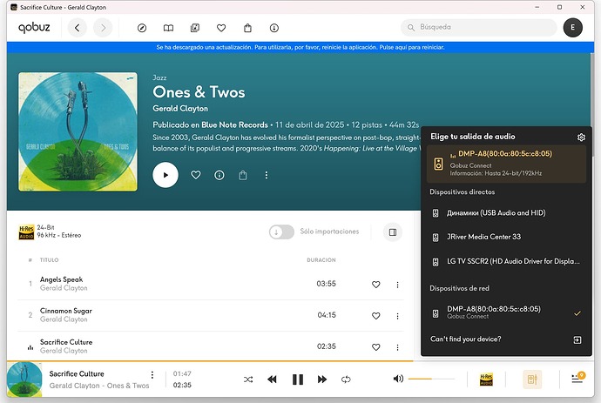Open the play queue icon
The width and height of the screenshot is (601, 403).
pyautogui.click(x=577, y=379)
